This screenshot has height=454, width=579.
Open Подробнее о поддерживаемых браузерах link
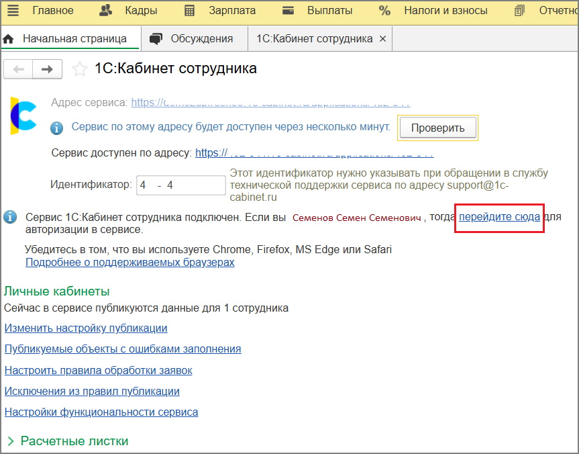pos(130,262)
